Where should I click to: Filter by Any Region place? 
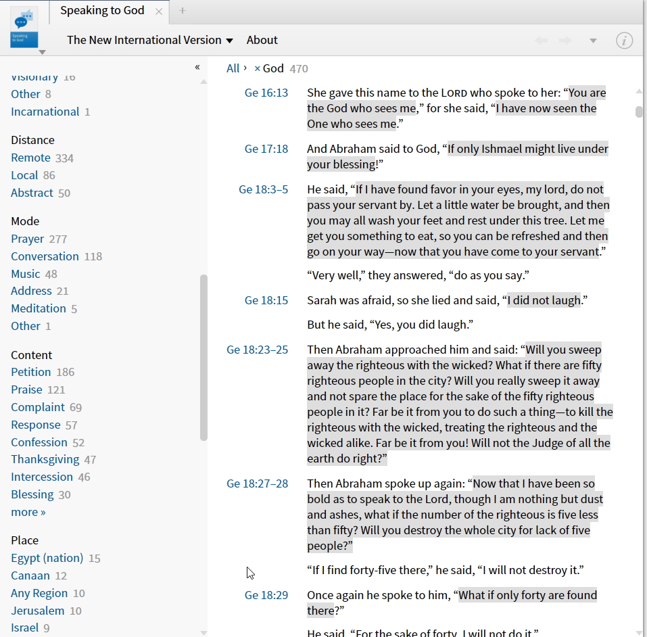(x=39, y=593)
